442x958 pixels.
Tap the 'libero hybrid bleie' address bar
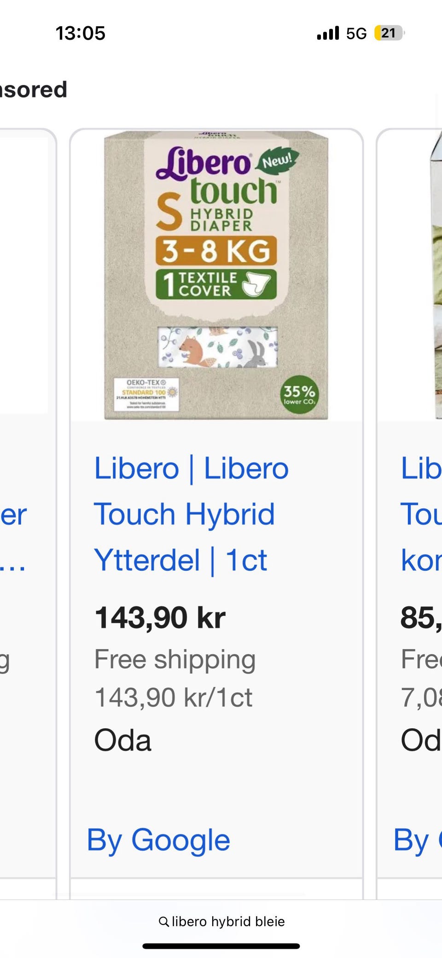[x=221, y=921]
